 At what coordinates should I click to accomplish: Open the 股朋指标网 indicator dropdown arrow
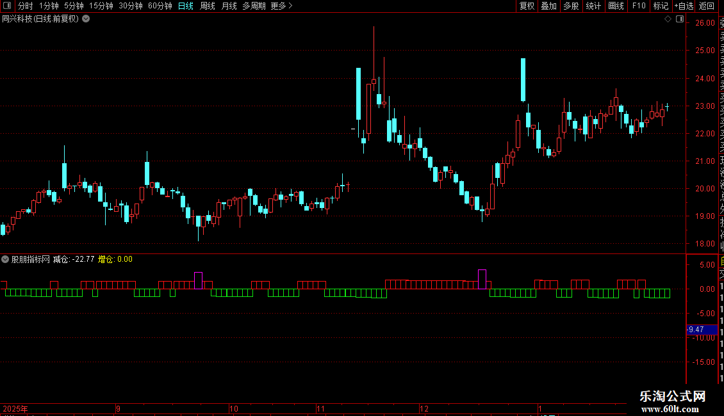tap(5, 259)
